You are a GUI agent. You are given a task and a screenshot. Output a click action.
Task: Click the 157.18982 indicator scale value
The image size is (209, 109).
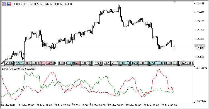201,68
